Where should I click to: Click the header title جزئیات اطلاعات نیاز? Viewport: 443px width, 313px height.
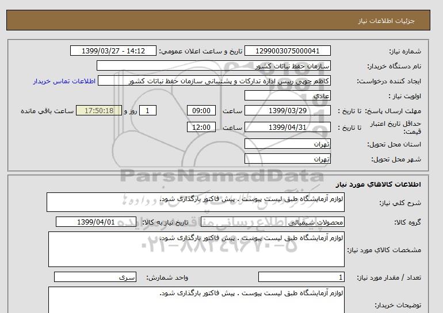(386, 21)
